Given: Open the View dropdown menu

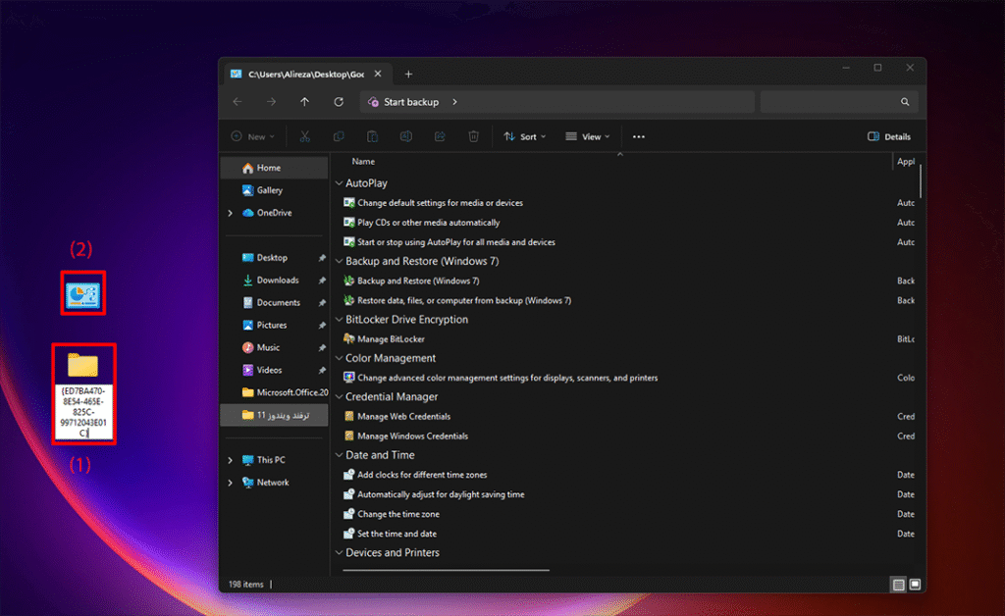Looking at the screenshot, I should click(588, 137).
